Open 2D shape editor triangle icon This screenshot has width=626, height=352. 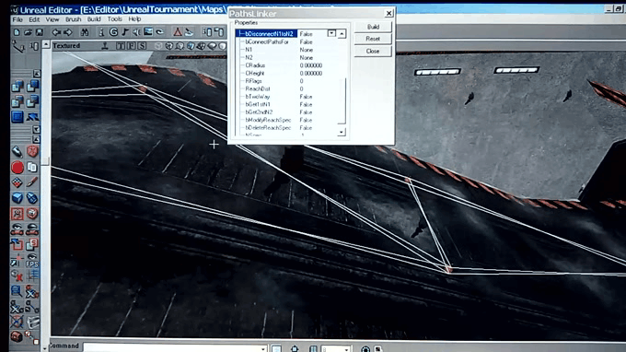coord(178,32)
